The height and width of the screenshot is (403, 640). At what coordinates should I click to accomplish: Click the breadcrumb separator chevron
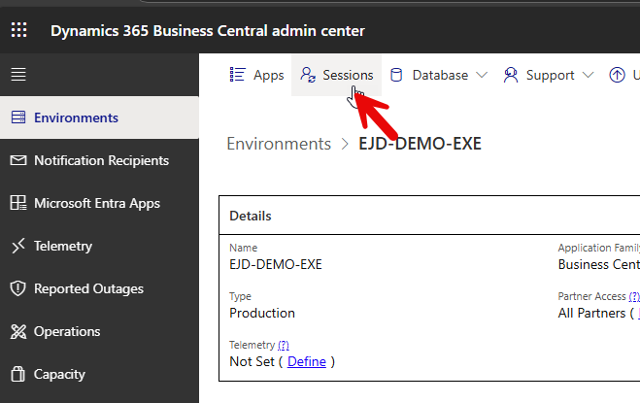click(345, 144)
